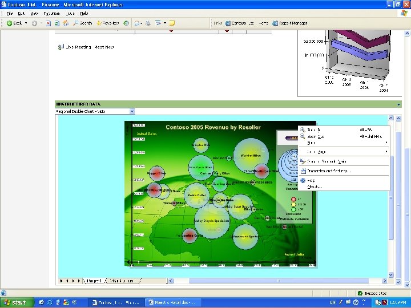Click the Zoom Out magnifier icon in context menu

[x=303, y=136]
